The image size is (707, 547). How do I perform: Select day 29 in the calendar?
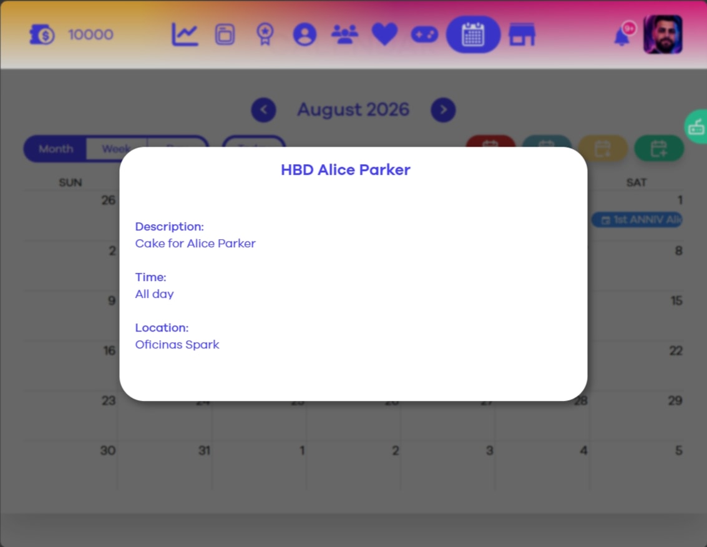(675, 401)
